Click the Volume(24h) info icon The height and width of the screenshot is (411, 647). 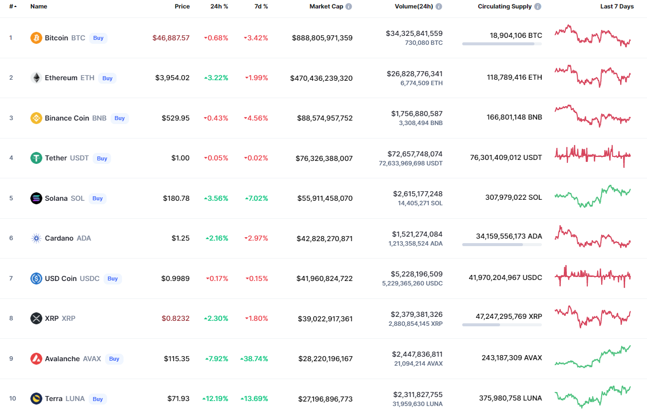438,6
